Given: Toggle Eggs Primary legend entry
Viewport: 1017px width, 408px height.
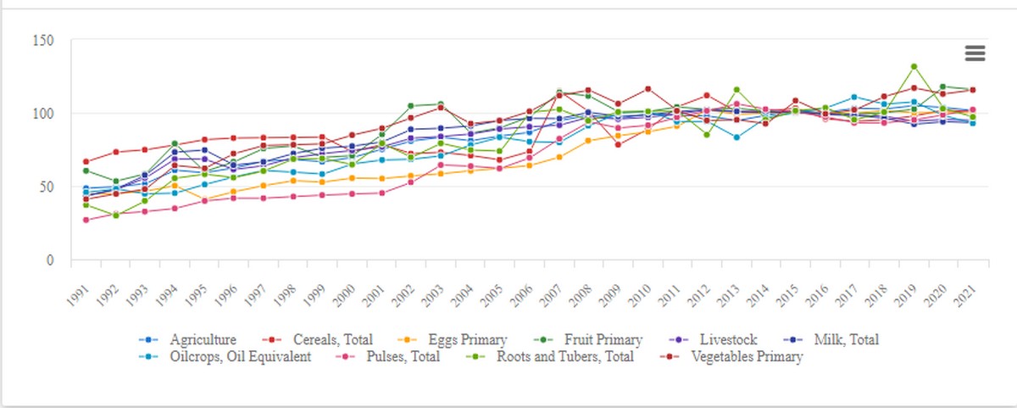Looking at the screenshot, I should click(x=469, y=339).
